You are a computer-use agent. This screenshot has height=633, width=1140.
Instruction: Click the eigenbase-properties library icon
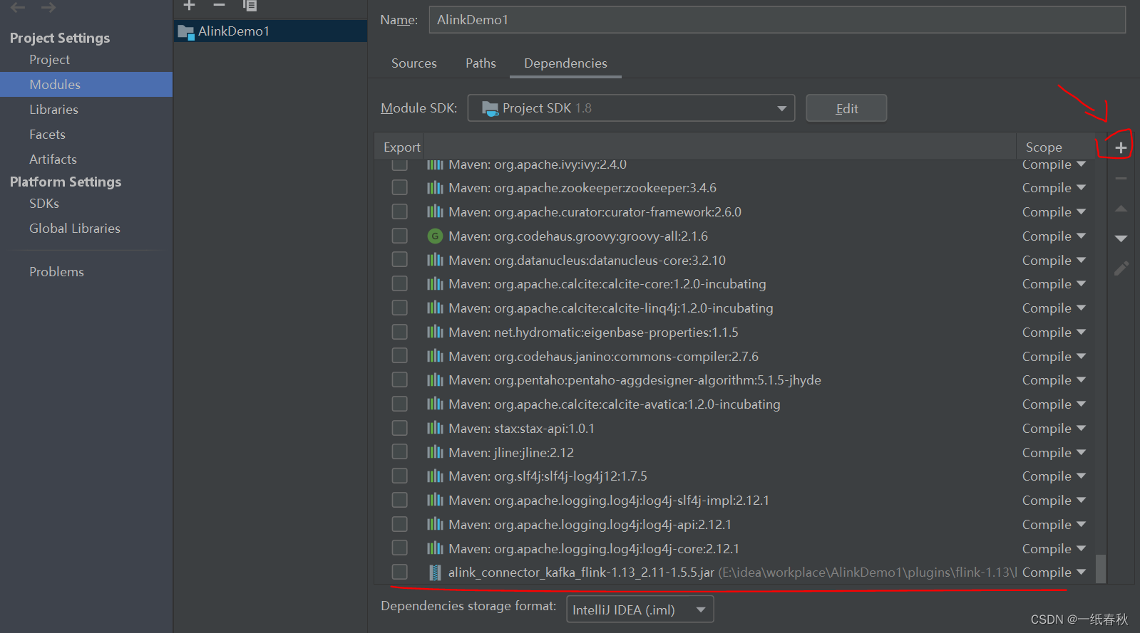point(435,332)
